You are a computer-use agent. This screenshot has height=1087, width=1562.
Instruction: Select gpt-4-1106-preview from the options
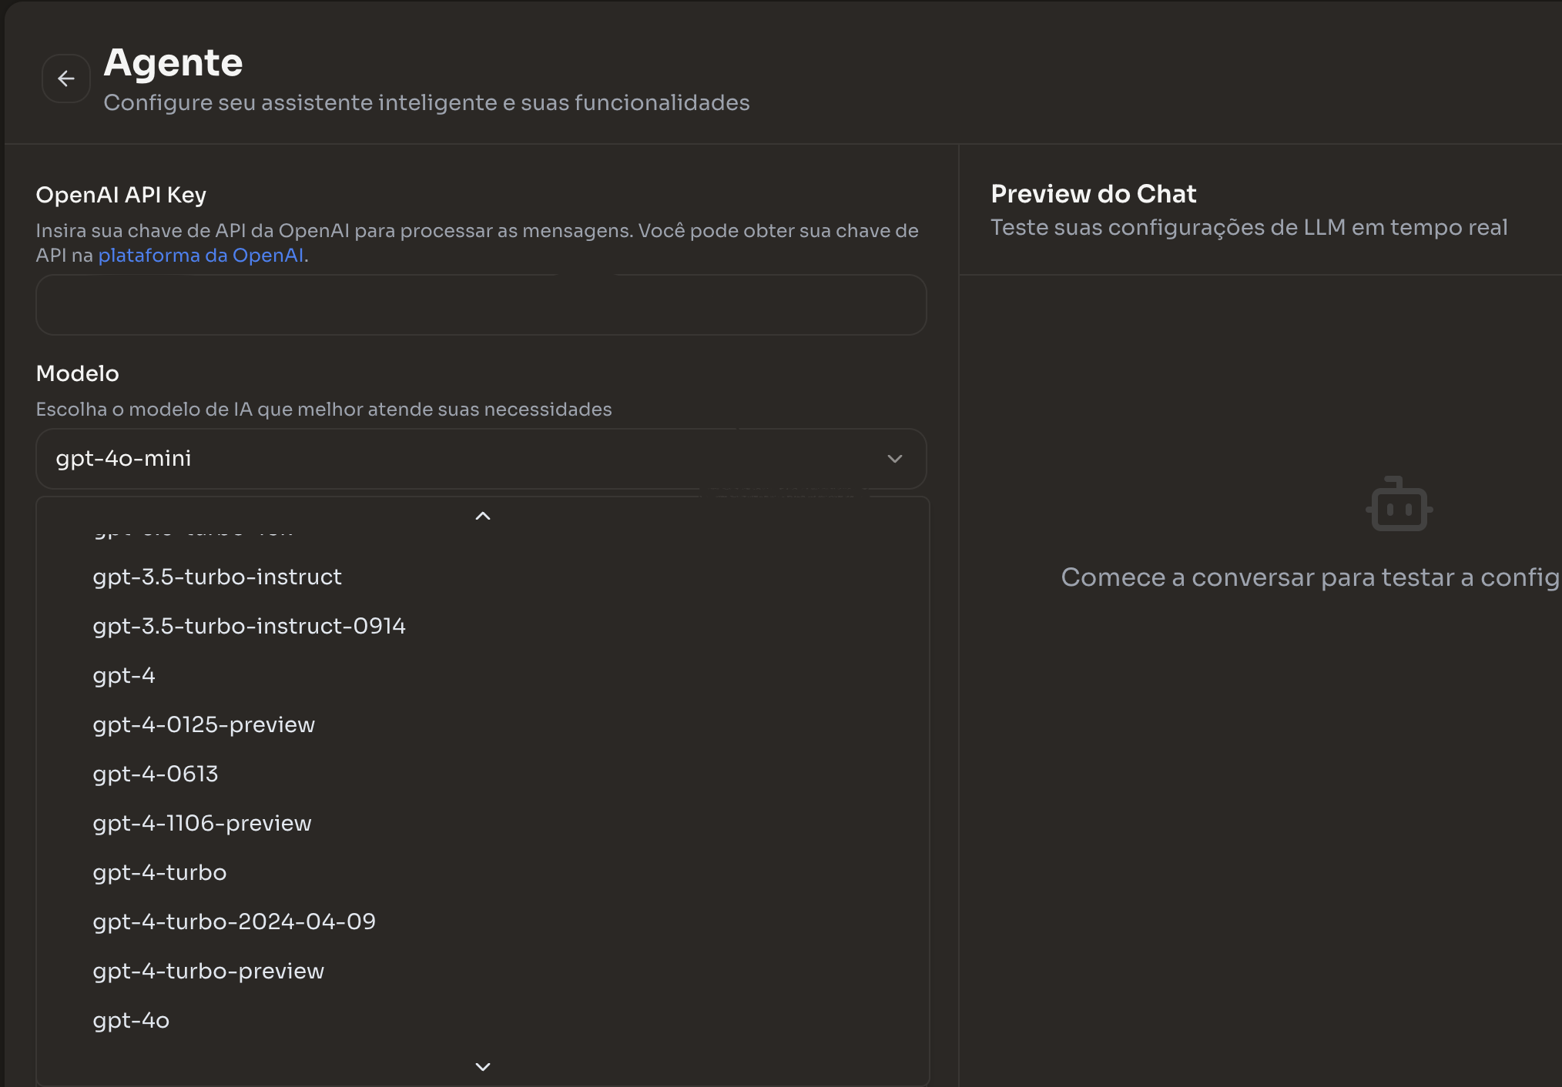point(203,823)
